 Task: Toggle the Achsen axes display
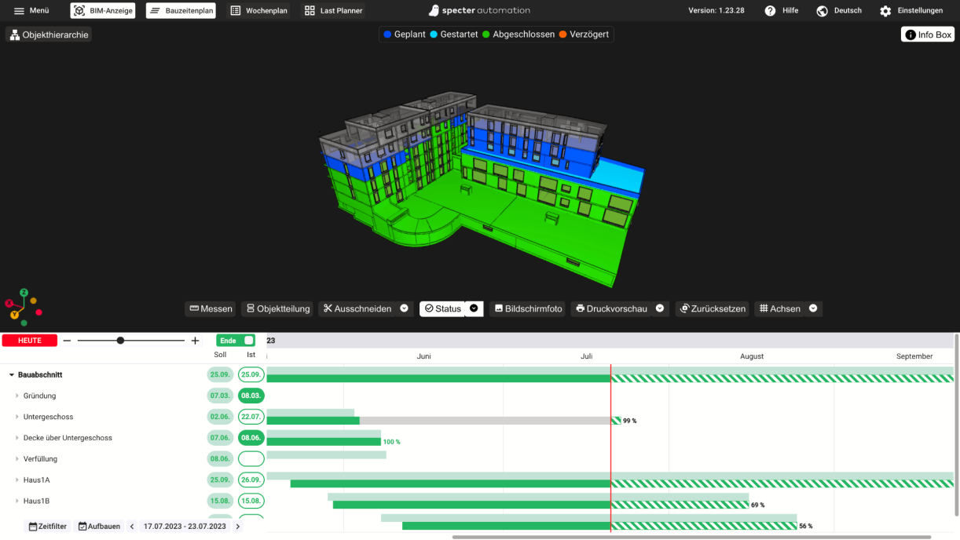coord(779,309)
